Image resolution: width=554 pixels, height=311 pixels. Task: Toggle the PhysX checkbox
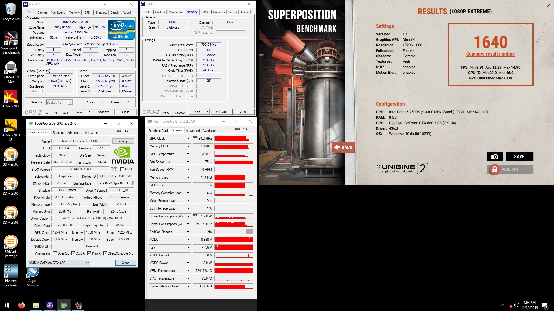pos(90,253)
